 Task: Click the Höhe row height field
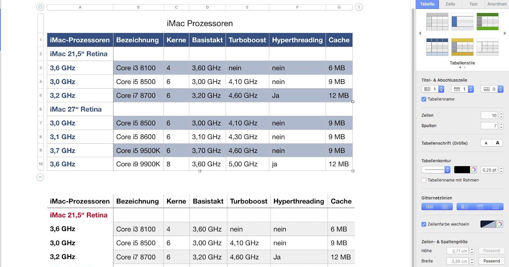click(458, 251)
